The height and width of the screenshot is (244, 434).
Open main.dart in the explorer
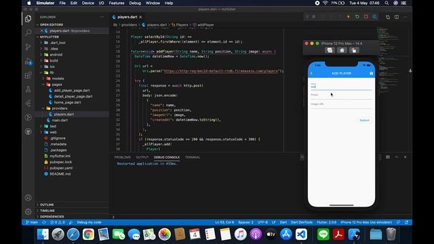click(x=60, y=120)
